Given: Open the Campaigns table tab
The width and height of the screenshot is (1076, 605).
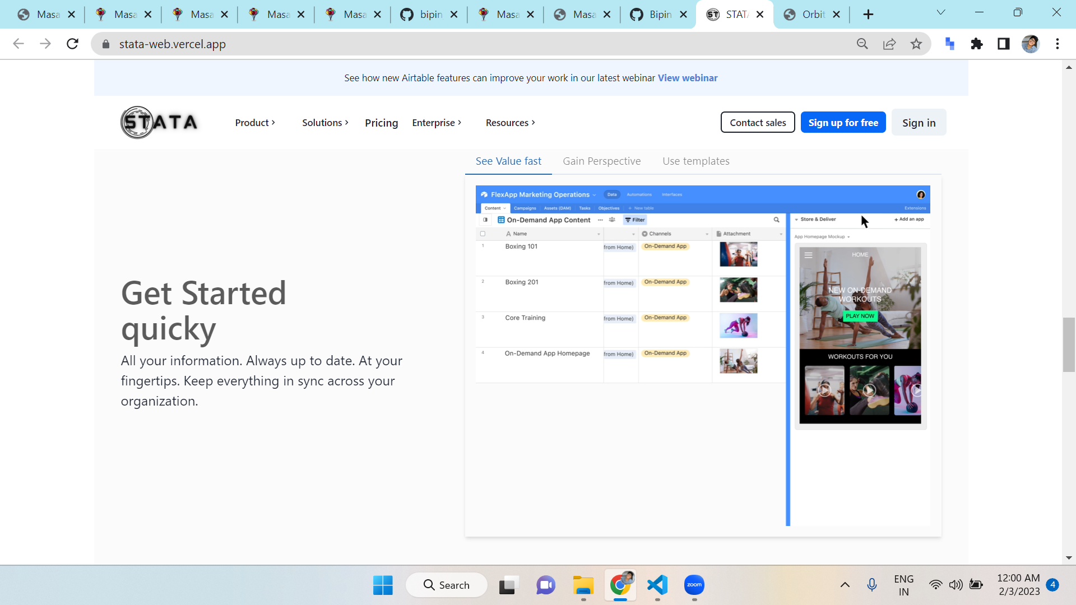Looking at the screenshot, I should pos(525,208).
